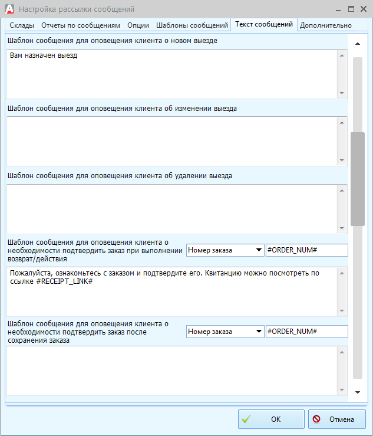
Task: Switch to the Склады tab
Action: (x=21, y=25)
